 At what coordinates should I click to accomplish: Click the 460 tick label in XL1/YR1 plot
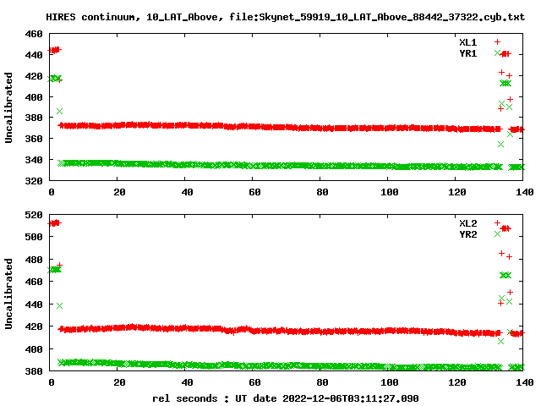click(34, 34)
